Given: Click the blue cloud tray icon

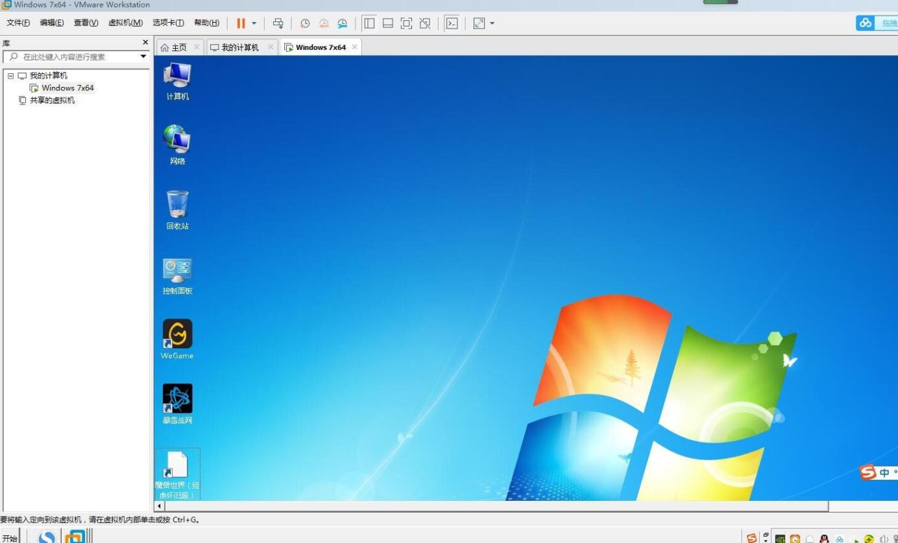Looking at the screenshot, I should (840, 539).
